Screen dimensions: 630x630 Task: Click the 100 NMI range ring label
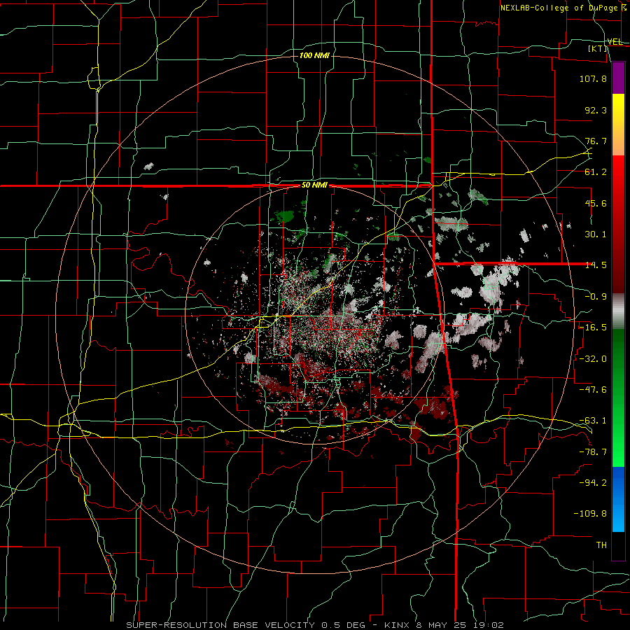point(314,55)
